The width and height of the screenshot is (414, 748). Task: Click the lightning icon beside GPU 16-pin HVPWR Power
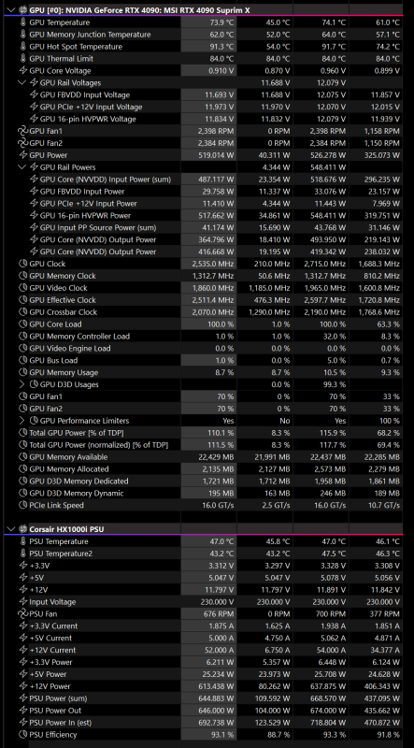click(34, 215)
